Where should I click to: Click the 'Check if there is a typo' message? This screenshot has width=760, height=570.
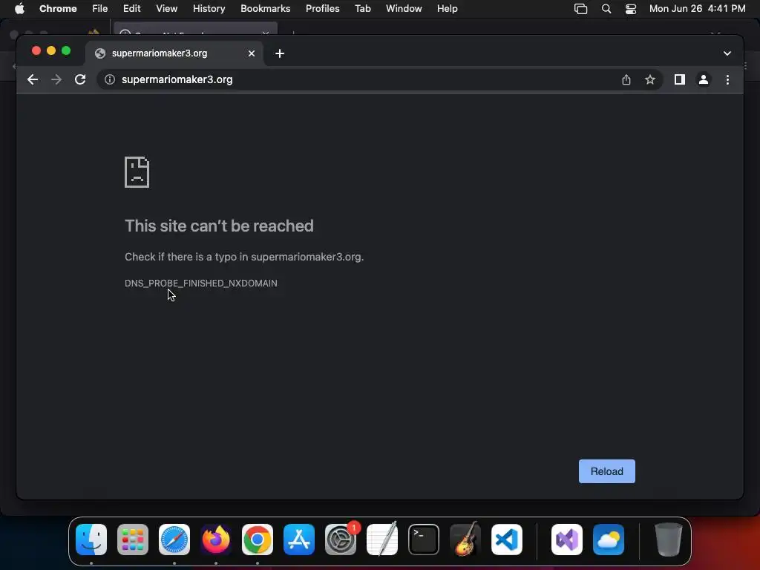tap(244, 257)
